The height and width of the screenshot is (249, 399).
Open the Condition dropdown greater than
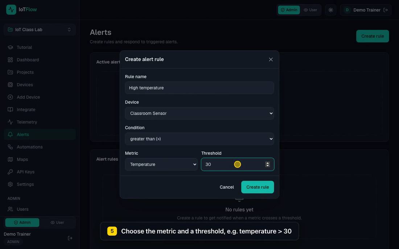pyautogui.click(x=199, y=139)
